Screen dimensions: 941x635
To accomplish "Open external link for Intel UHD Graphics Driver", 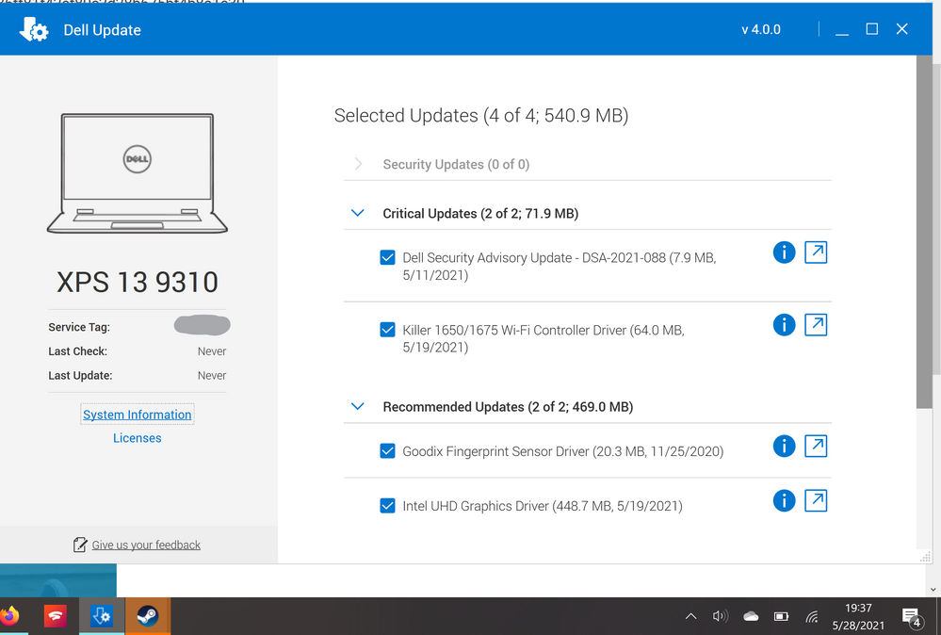I will point(816,500).
